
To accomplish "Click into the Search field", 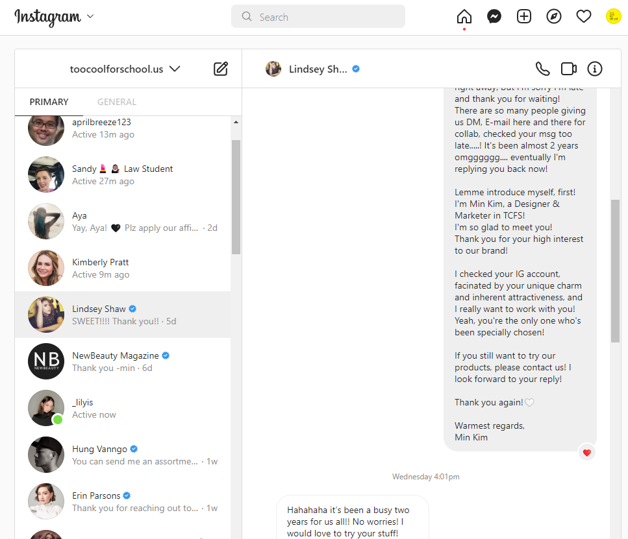I will (x=318, y=16).
